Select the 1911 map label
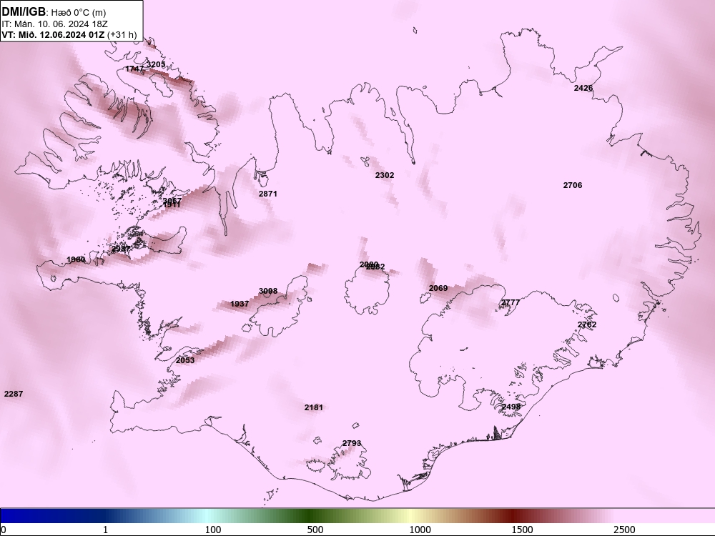The width and height of the screenshot is (715, 536). click(x=172, y=205)
